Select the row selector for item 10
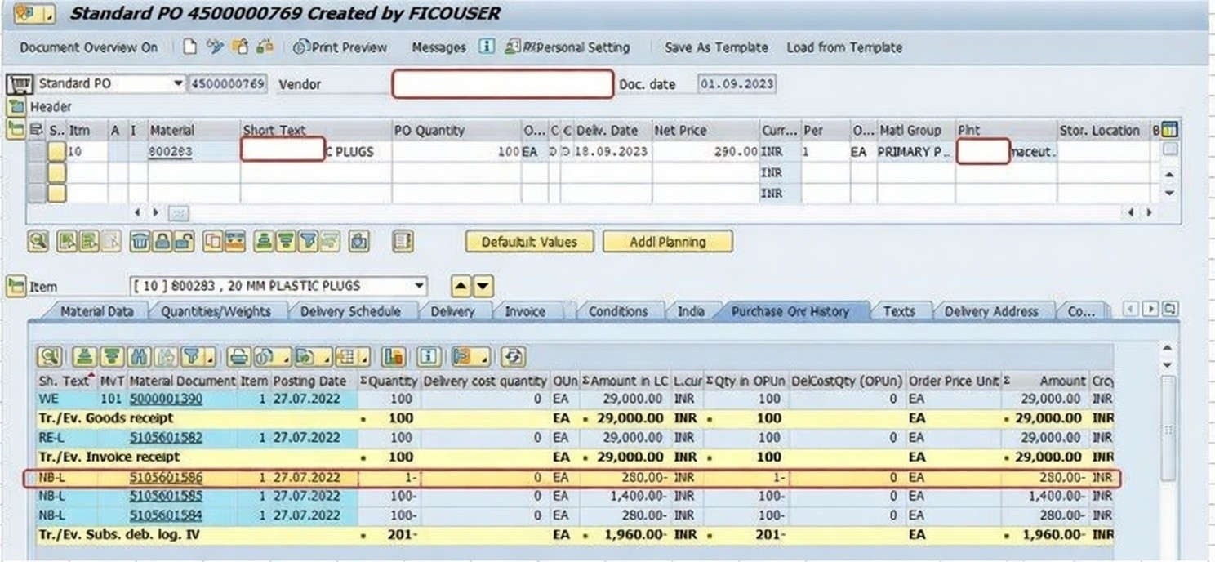 tap(38, 152)
